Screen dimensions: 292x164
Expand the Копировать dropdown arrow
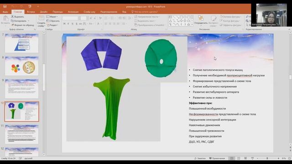tap(28, 21)
